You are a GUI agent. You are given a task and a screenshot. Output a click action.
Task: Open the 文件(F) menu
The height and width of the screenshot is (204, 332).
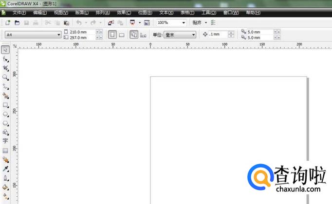[19, 12]
